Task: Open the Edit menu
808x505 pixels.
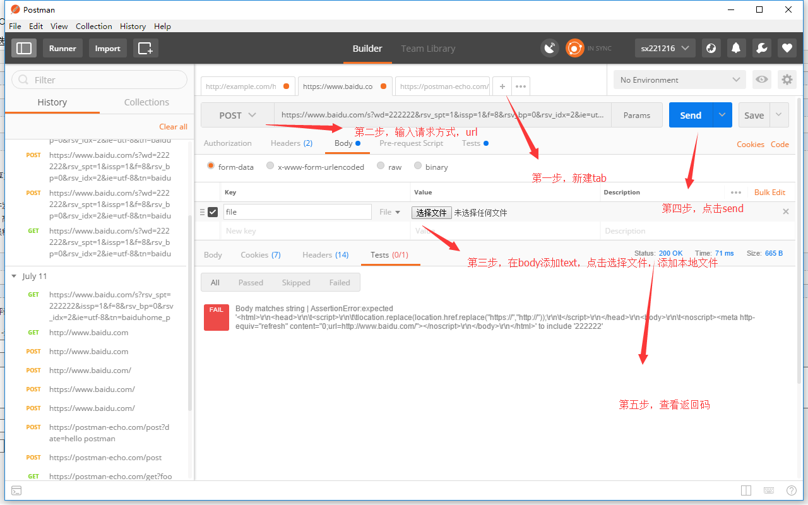Action: pos(36,26)
